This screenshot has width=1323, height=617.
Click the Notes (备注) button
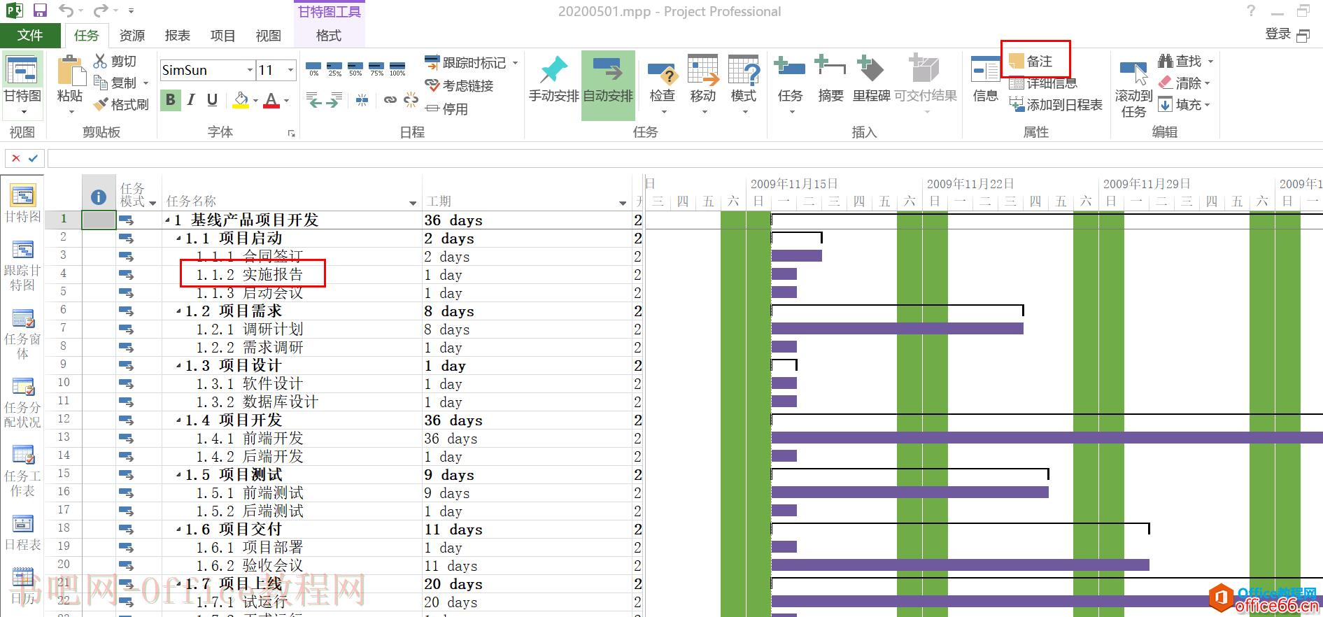pos(1031,62)
